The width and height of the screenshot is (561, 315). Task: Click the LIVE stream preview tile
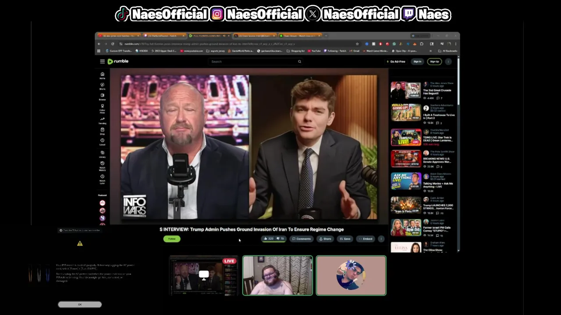(x=203, y=276)
